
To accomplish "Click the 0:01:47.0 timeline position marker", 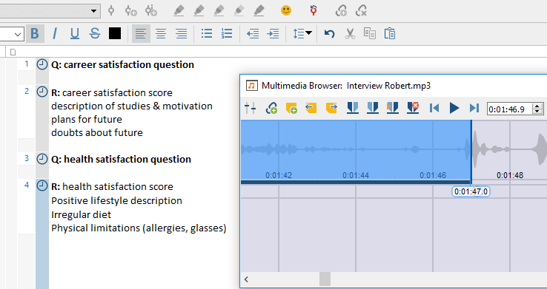I will (471, 191).
